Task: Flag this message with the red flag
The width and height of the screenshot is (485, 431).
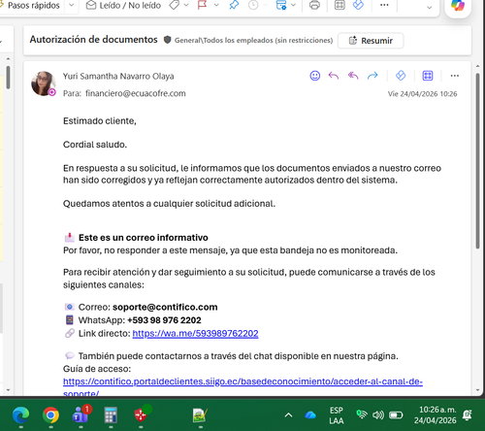Action: click(202, 5)
